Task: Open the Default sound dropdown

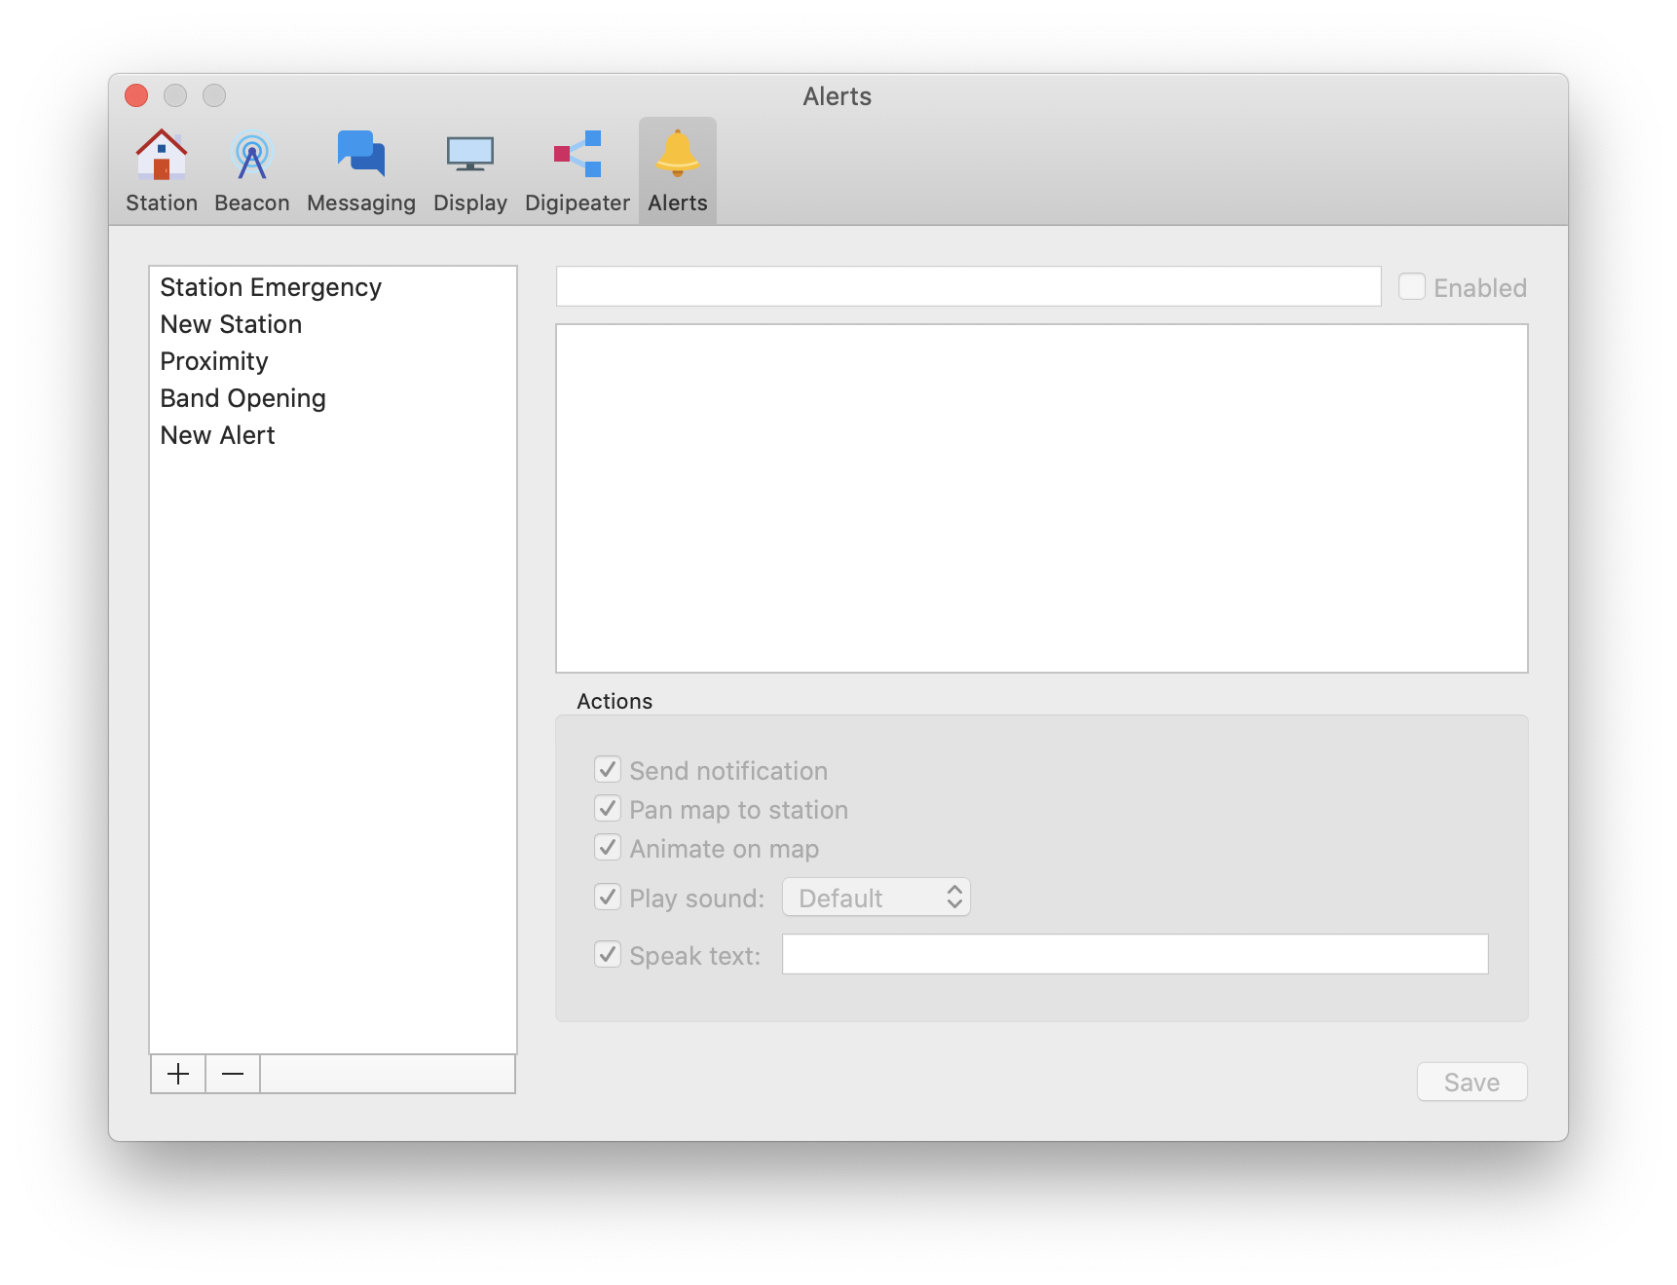Action: pyautogui.click(x=876, y=898)
